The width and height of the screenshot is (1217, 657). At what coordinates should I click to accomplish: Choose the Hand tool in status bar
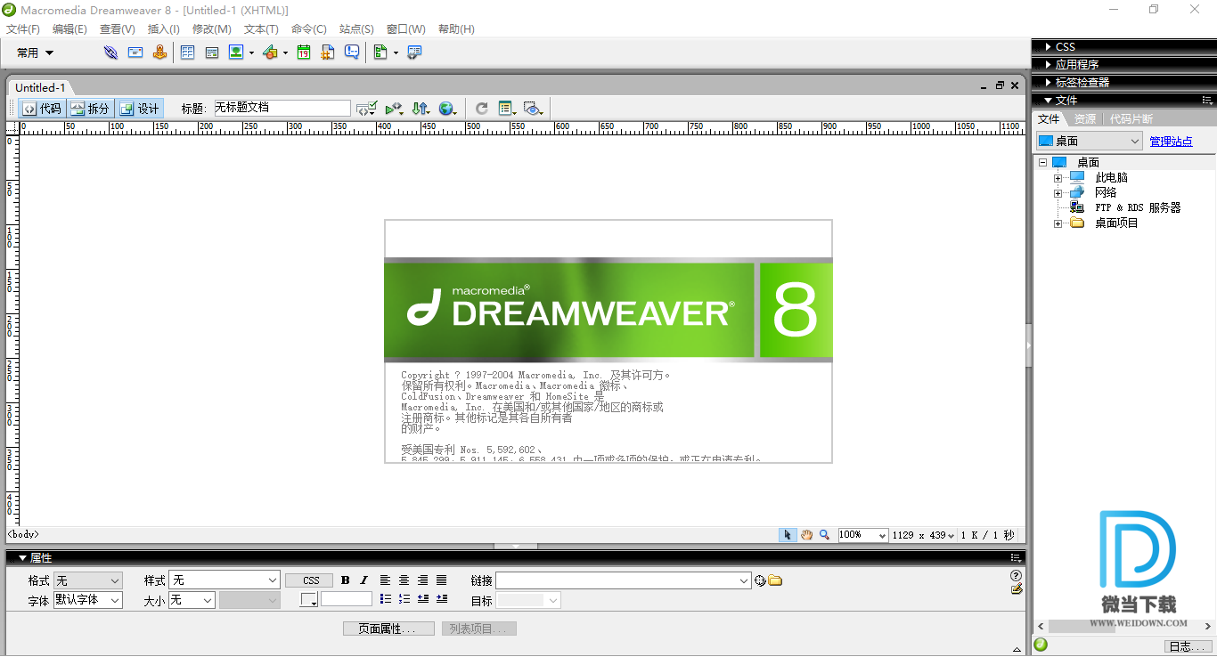806,535
